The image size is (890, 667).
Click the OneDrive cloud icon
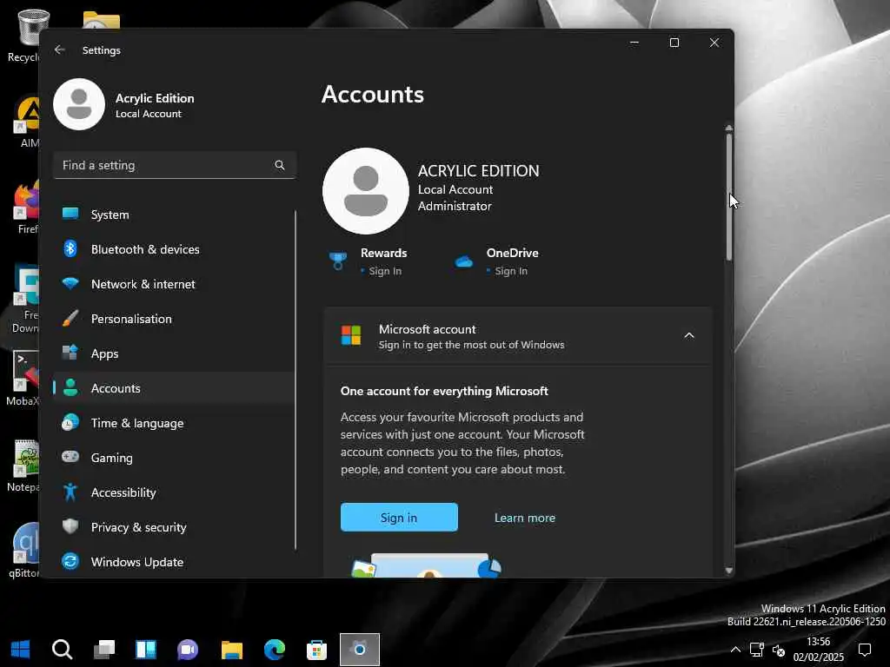[x=464, y=261]
